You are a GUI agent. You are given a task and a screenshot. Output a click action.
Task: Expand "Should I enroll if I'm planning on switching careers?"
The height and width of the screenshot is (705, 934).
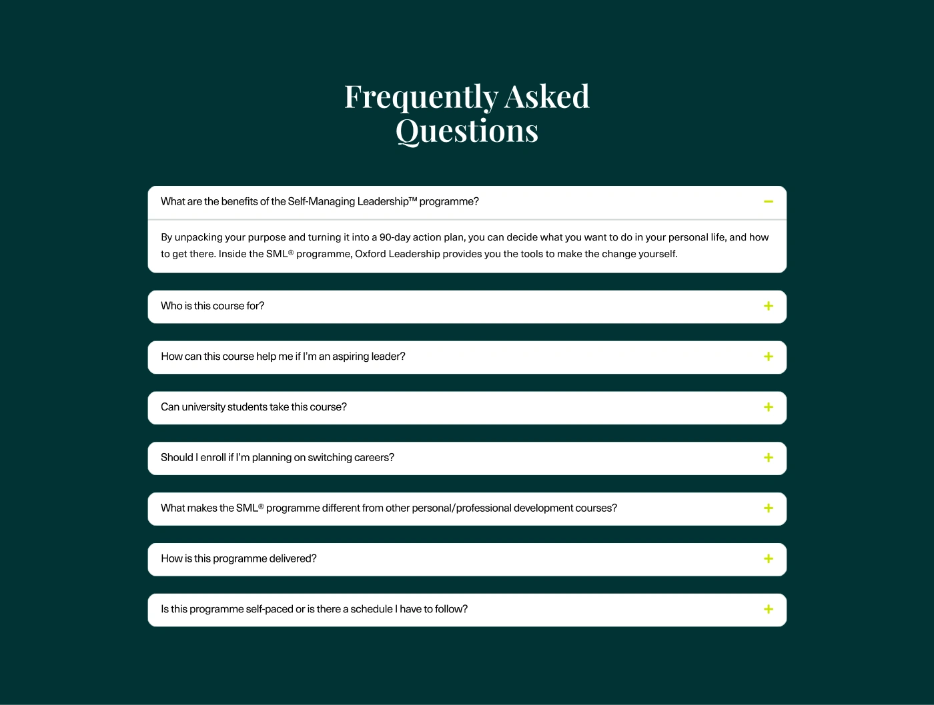point(278,458)
